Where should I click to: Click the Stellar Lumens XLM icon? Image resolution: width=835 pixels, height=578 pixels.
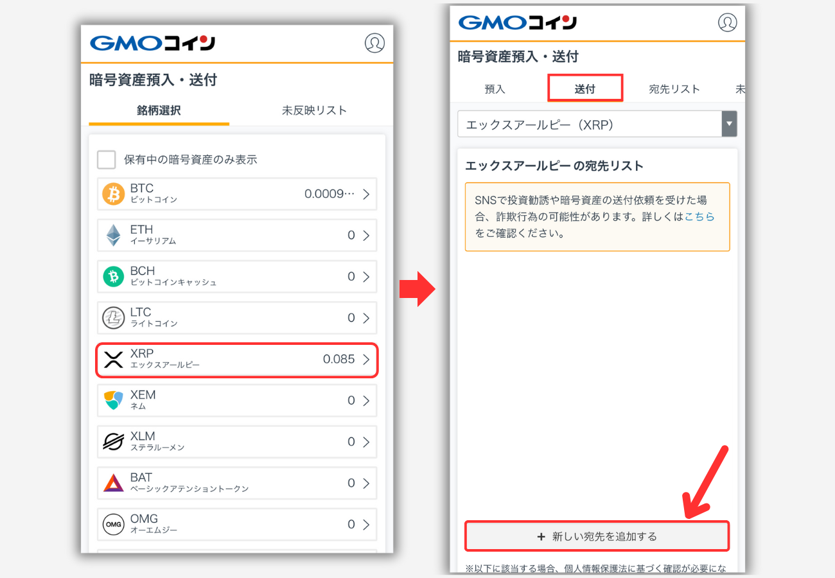tap(113, 442)
